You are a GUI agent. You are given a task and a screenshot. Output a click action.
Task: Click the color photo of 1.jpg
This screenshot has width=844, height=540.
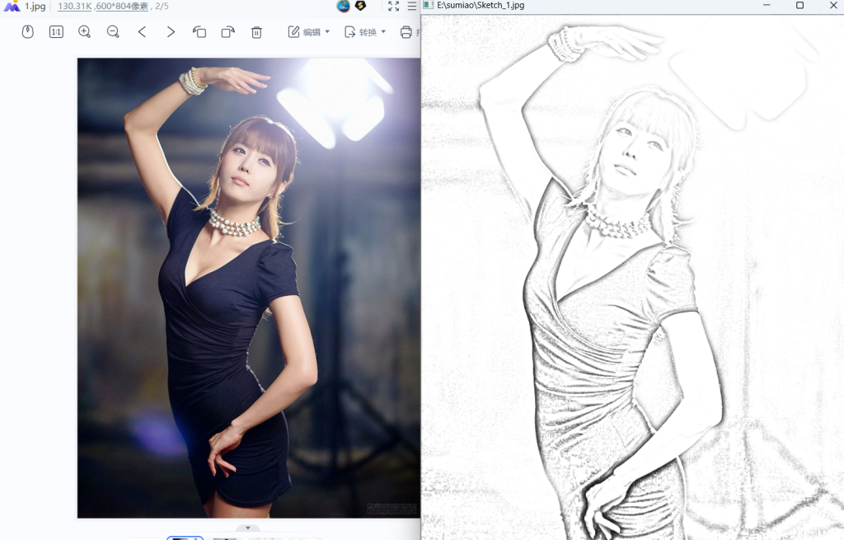coord(248,288)
